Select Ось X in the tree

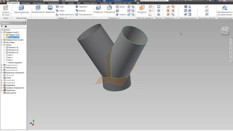[x=11, y=55]
